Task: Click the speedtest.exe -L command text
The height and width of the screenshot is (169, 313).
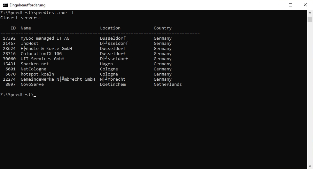Action: click(54, 13)
